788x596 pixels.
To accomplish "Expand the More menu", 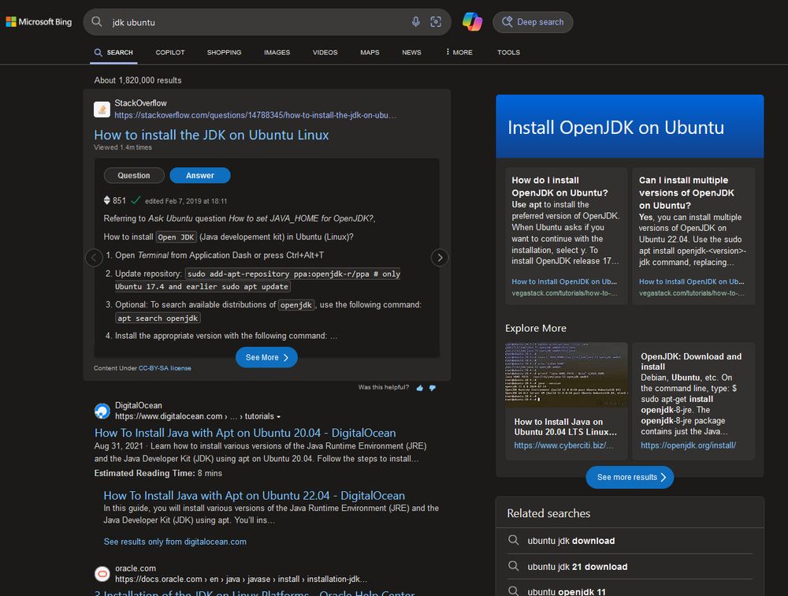I will (459, 52).
